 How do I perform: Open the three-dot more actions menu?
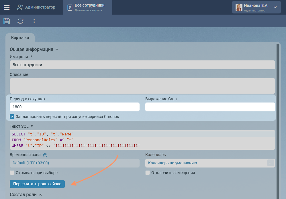34,21
